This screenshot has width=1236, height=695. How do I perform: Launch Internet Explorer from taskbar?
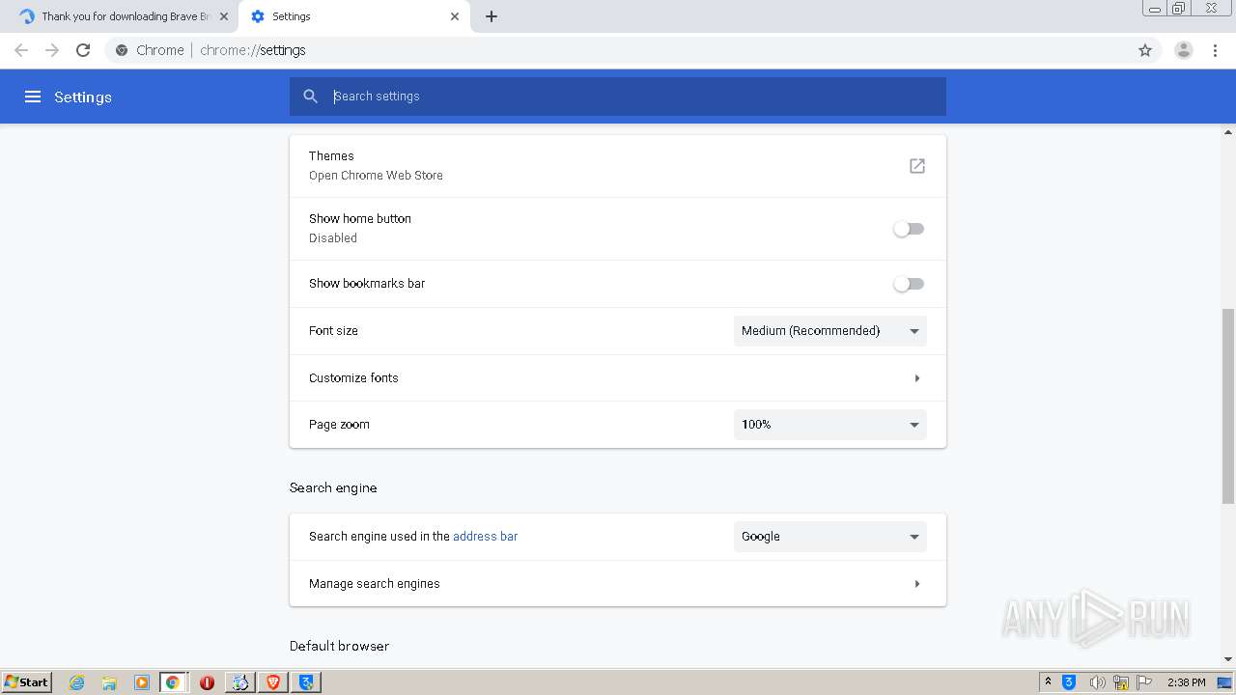click(x=77, y=682)
